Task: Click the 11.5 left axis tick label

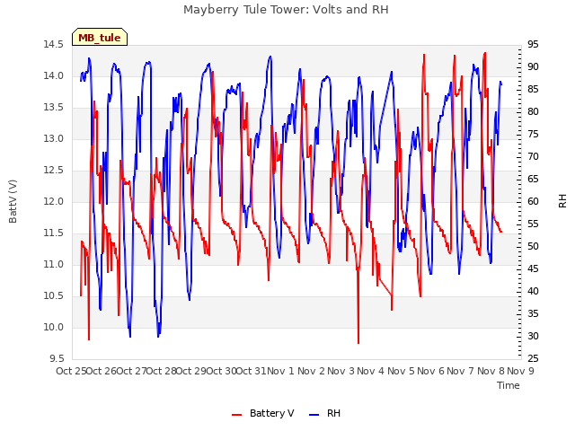Action: point(54,233)
